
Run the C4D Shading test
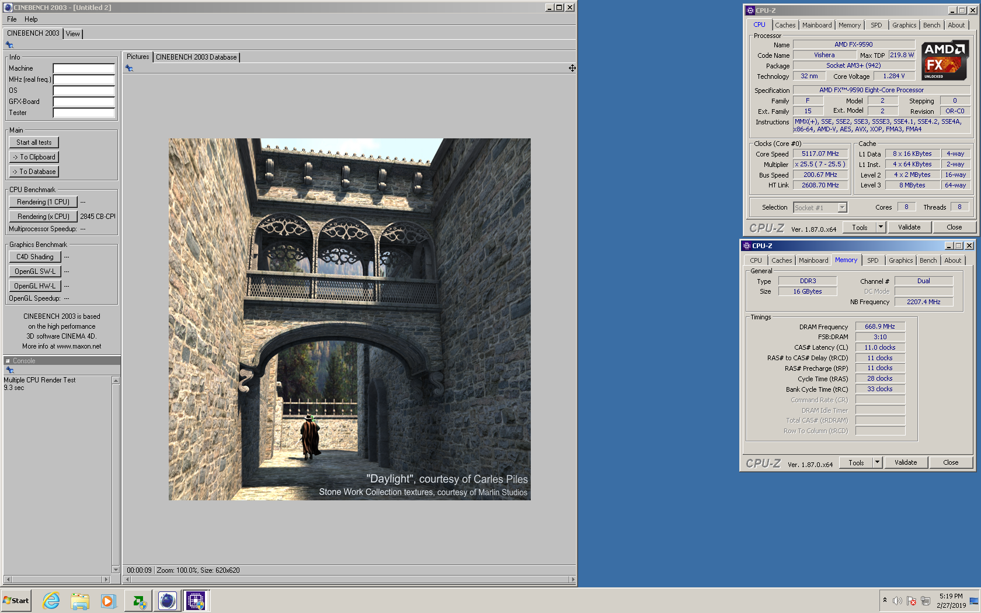[35, 257]
